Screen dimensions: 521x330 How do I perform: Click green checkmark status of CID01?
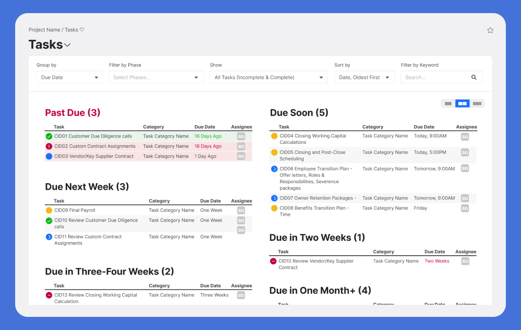[x=49, y=136]
